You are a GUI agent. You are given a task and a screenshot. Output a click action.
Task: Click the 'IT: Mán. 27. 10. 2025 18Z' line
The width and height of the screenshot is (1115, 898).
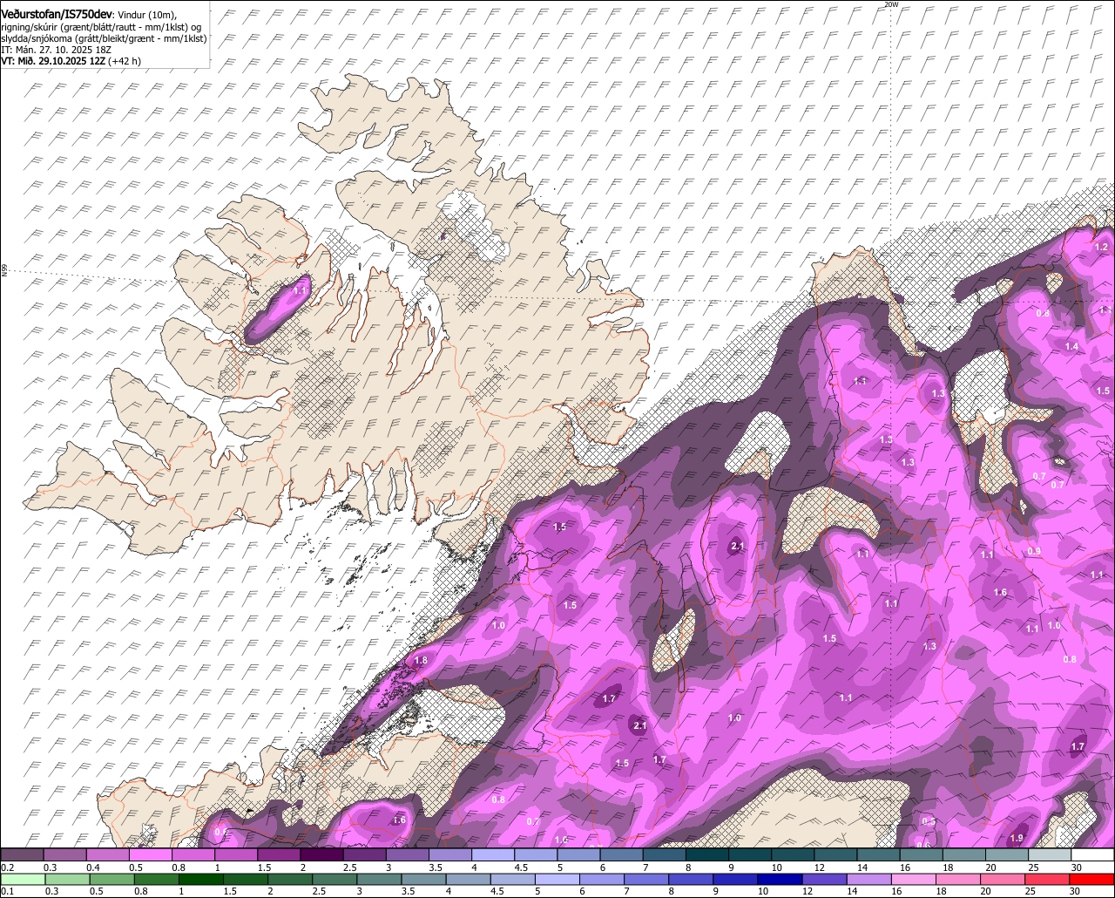[56, 50]
